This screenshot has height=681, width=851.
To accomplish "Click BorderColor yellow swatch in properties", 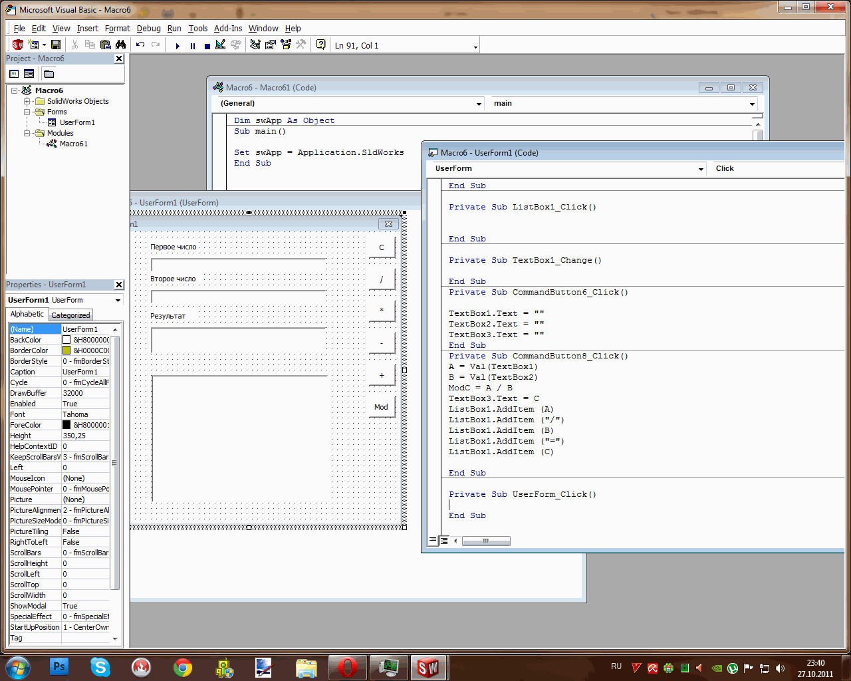I will click(x=66, y=350).
